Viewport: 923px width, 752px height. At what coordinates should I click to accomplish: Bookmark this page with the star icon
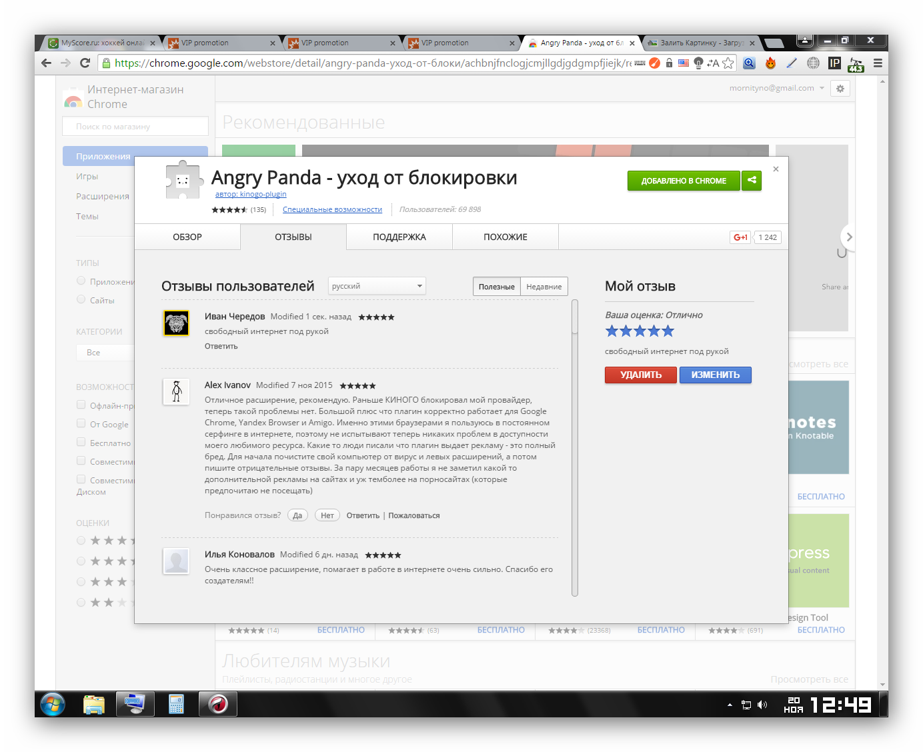click(x=728, y=63)
